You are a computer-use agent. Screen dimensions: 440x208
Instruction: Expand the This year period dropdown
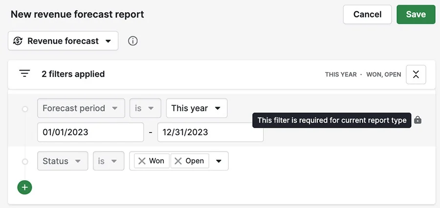[x=197, y=108]
